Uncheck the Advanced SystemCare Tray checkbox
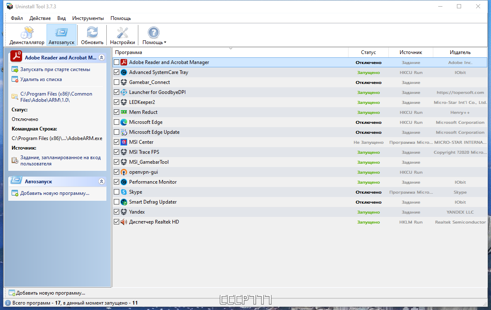491x310 pixels. pyautogui.click(x=116, y=72)
